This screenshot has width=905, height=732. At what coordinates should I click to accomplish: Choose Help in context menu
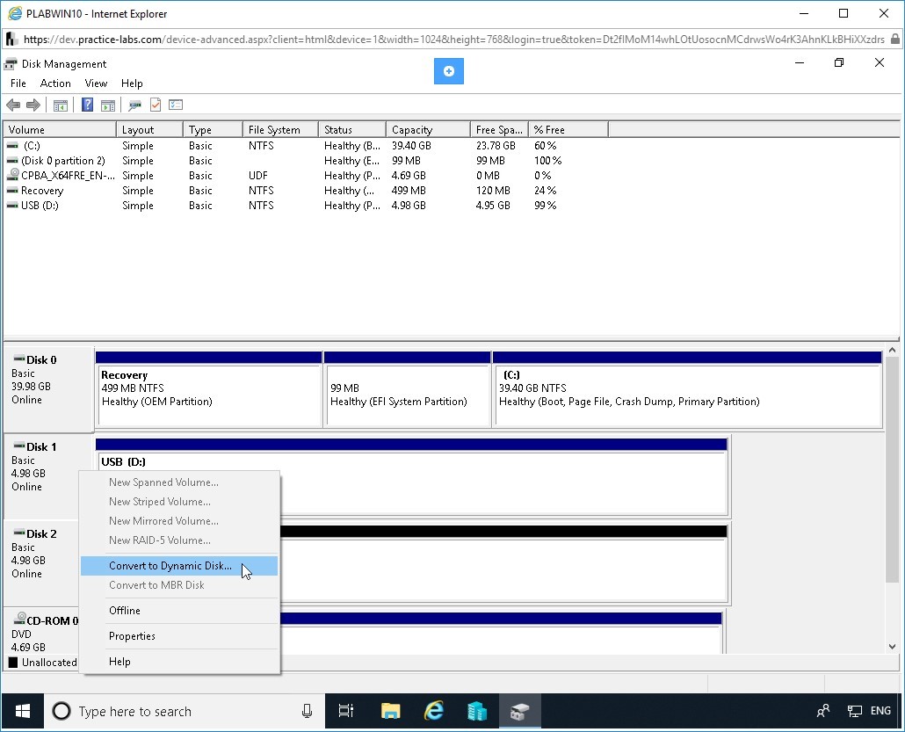(x=179, y=662)
